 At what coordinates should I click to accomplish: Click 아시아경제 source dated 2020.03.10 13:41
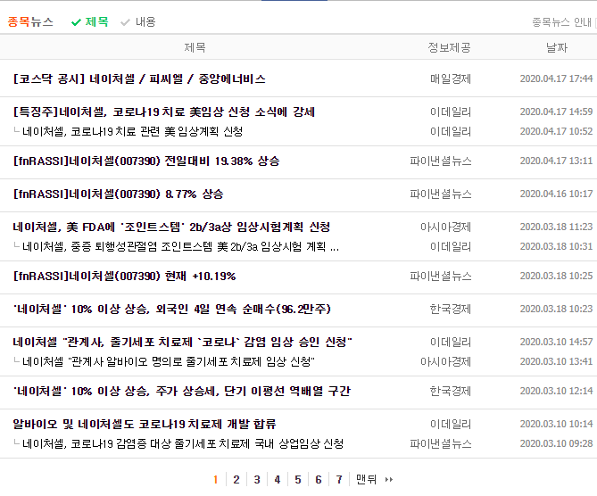click(x=445, y=361)
